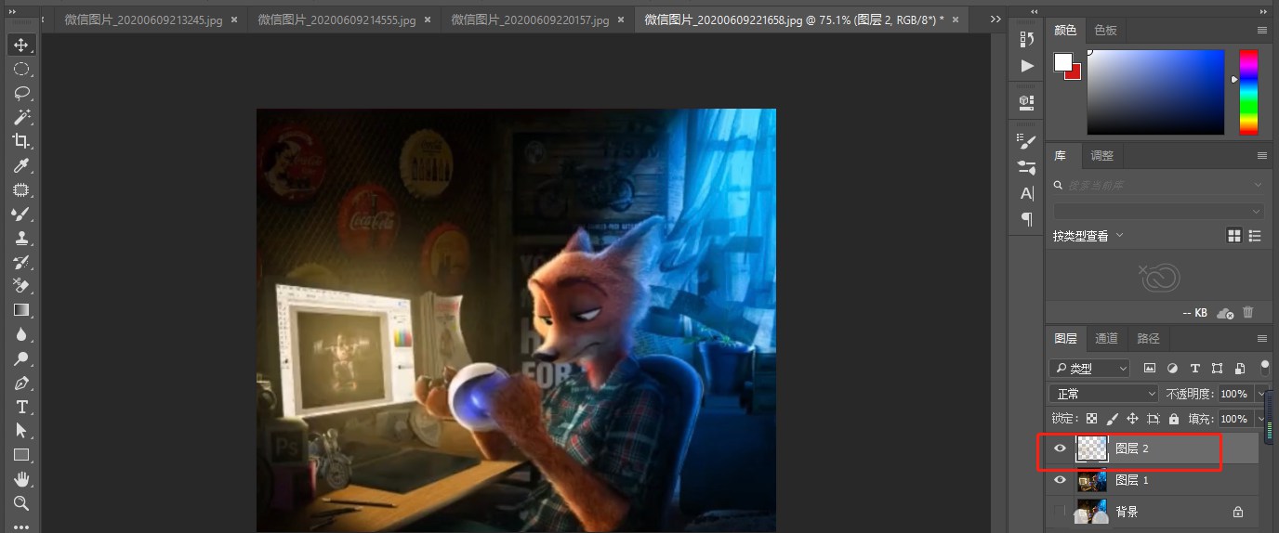Select the Rectangle shape tool
Screen dimensions: 1279x533
(21, 455)
